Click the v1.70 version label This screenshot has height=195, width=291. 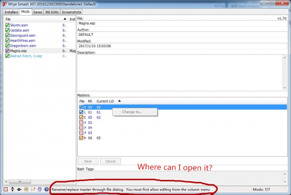pyautogui.click(x=282, y=18)
